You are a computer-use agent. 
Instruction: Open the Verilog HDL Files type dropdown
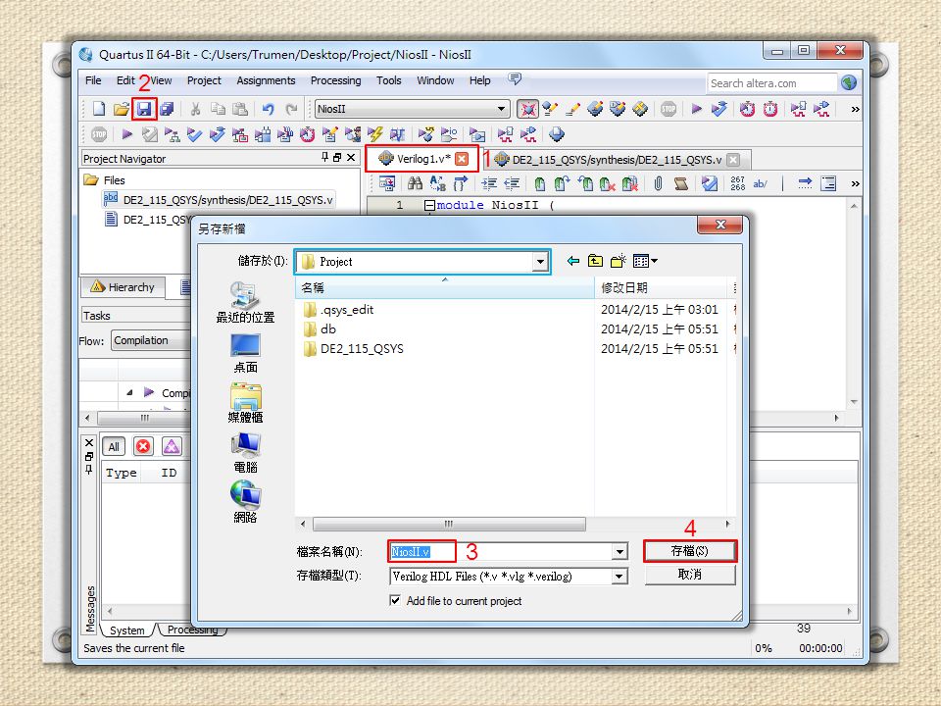(619, 577)
